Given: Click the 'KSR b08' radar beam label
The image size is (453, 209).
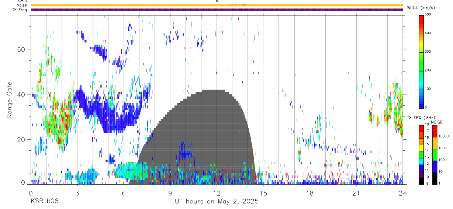Looking at the screenshot, I should pos(44,202).
